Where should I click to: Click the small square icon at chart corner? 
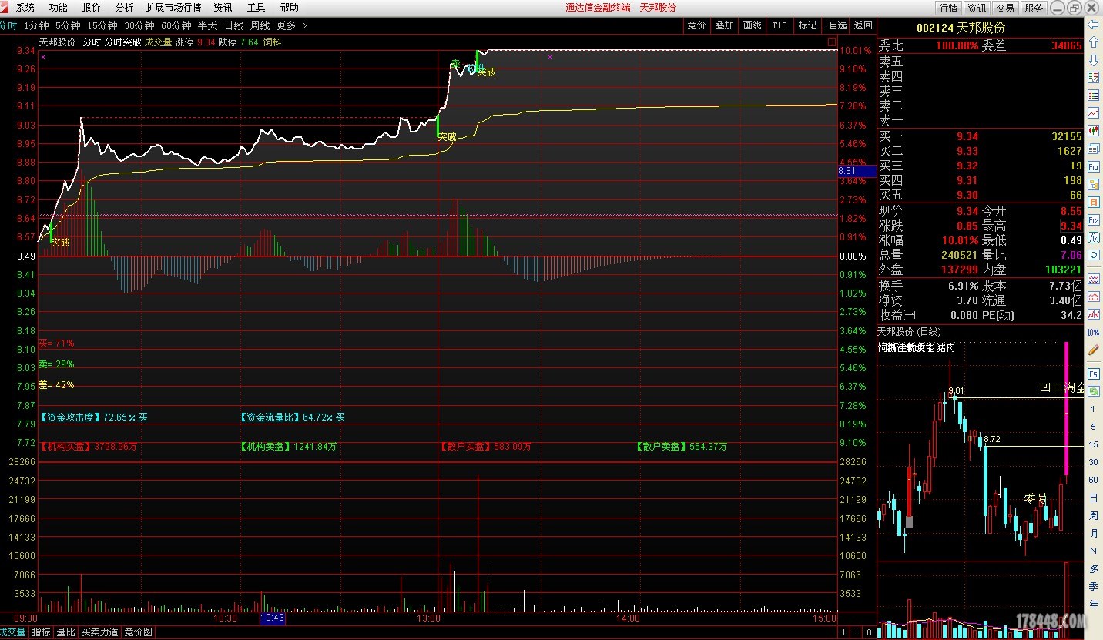point(831,42)
